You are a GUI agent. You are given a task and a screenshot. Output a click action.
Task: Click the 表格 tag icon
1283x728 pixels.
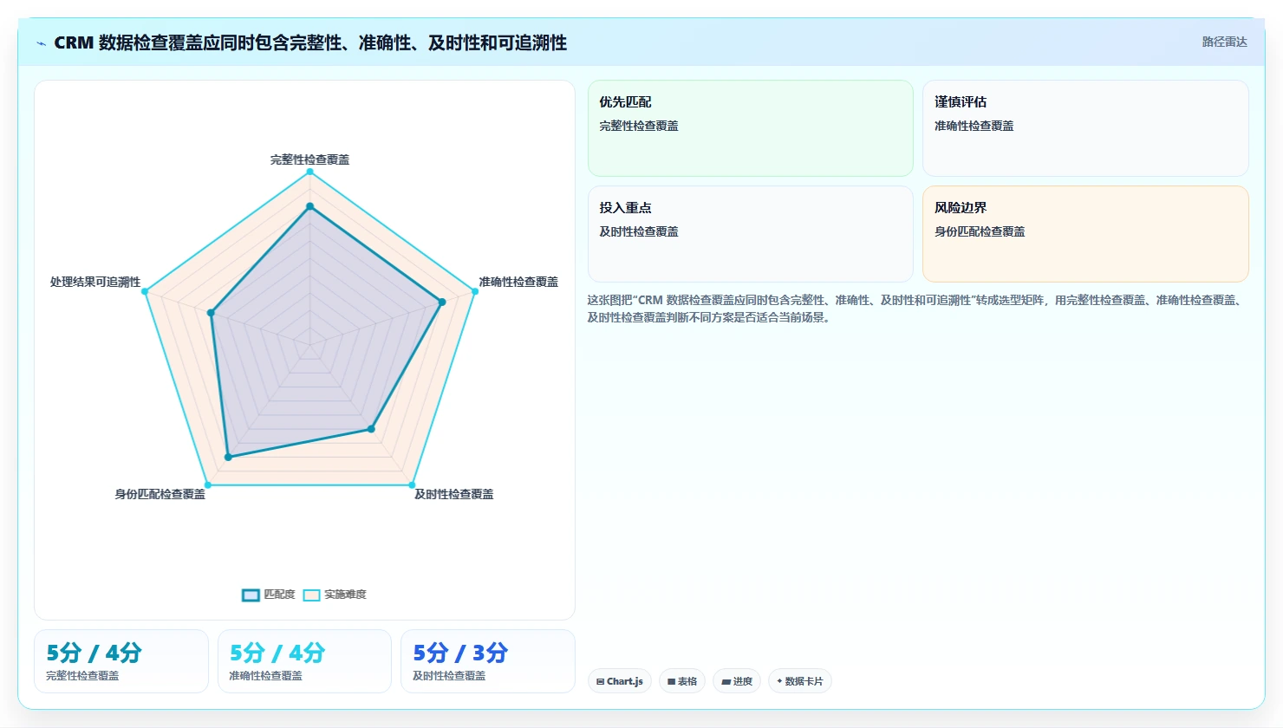click(x=671, y=682)
